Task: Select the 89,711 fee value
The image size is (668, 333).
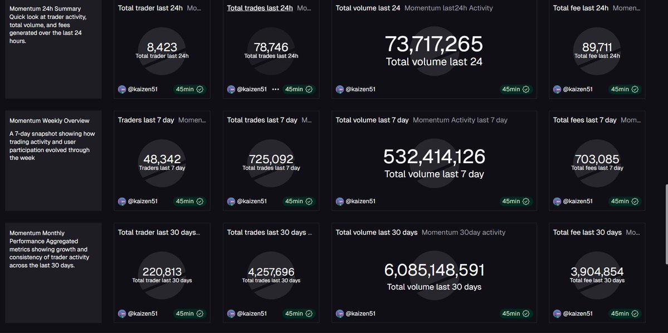Action: coord(597,47)
